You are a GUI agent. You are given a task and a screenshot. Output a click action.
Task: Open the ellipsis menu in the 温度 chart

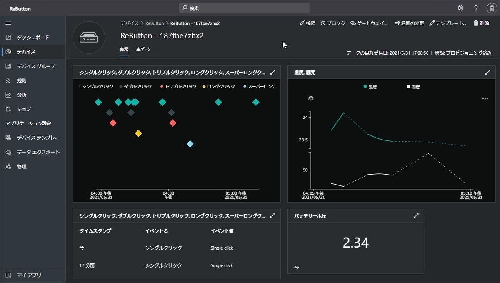485,99
